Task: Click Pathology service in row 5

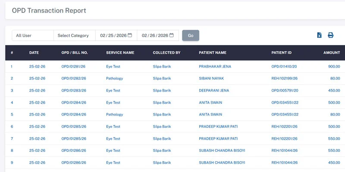Action: [x=114, y=114]
